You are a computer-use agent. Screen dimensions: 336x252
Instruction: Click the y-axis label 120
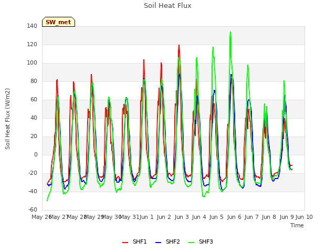coord(32,45)
